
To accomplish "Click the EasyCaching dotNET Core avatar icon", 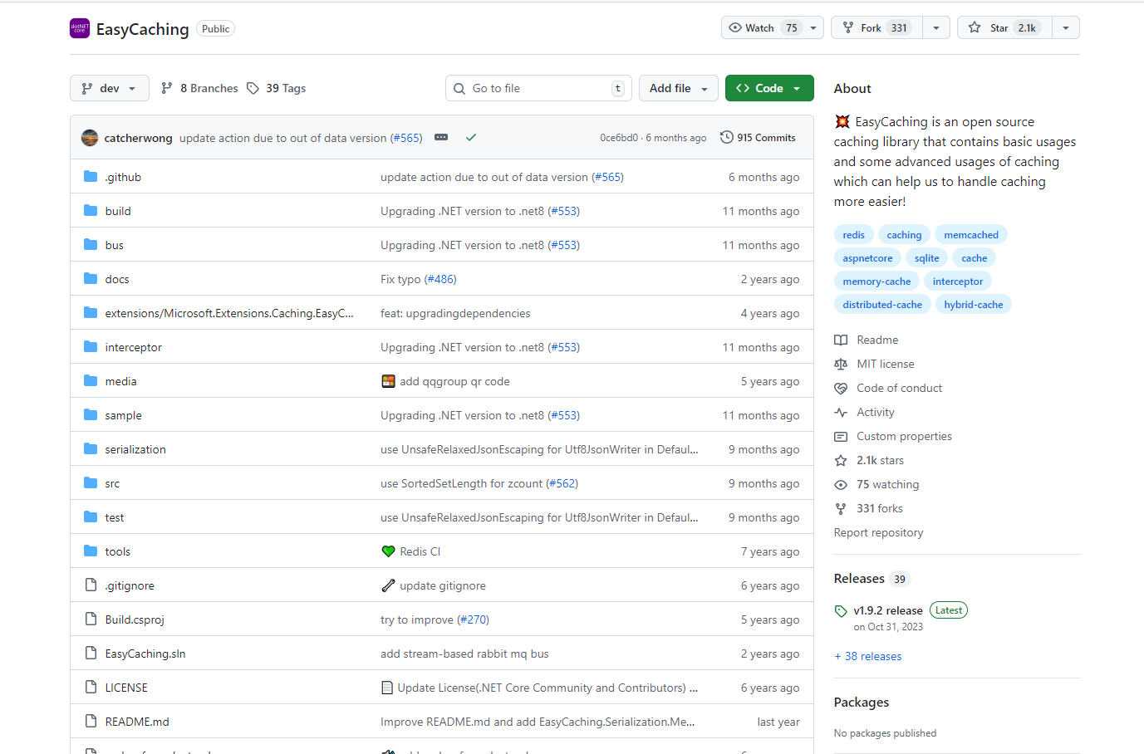I will pyautogui.click(x=80, y=28).
